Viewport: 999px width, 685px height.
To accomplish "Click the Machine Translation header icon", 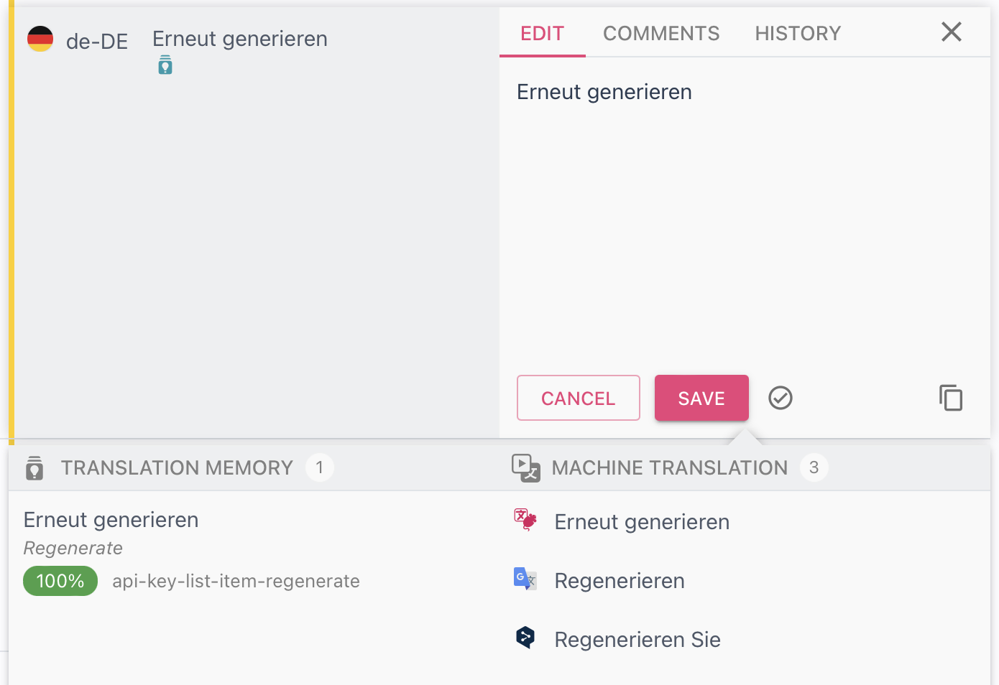I will (x=525, y=468).
